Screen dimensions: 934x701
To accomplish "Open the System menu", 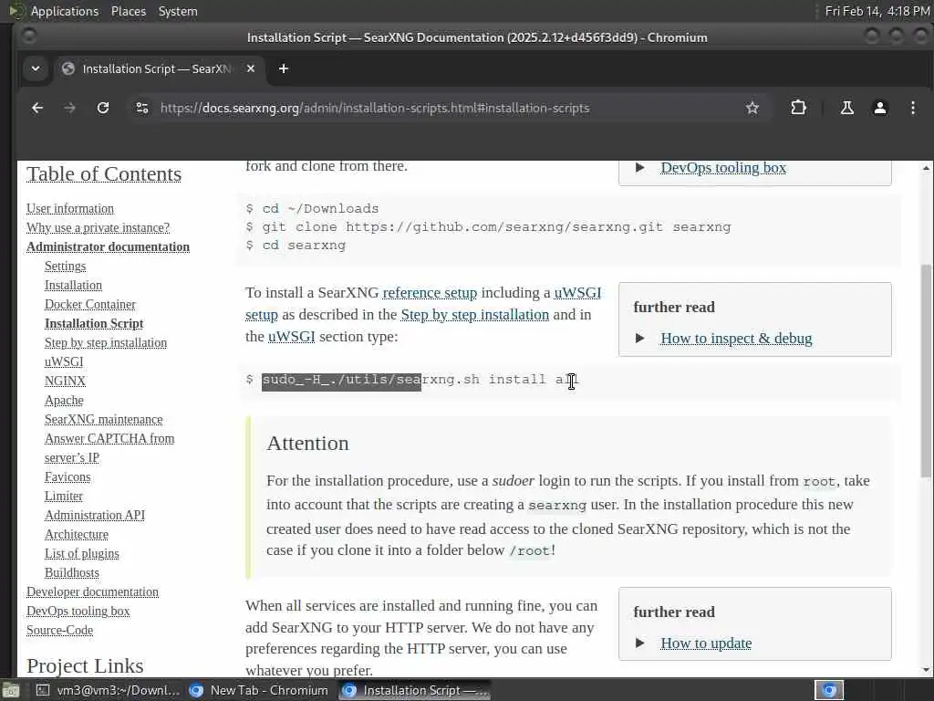I will coord(178,11).
